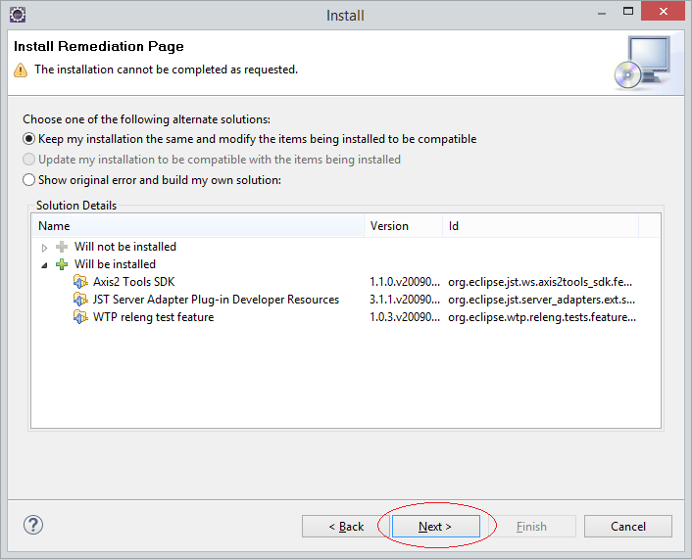Click the gray plus icon beside Will not be installed

click(x=62, y=247)
